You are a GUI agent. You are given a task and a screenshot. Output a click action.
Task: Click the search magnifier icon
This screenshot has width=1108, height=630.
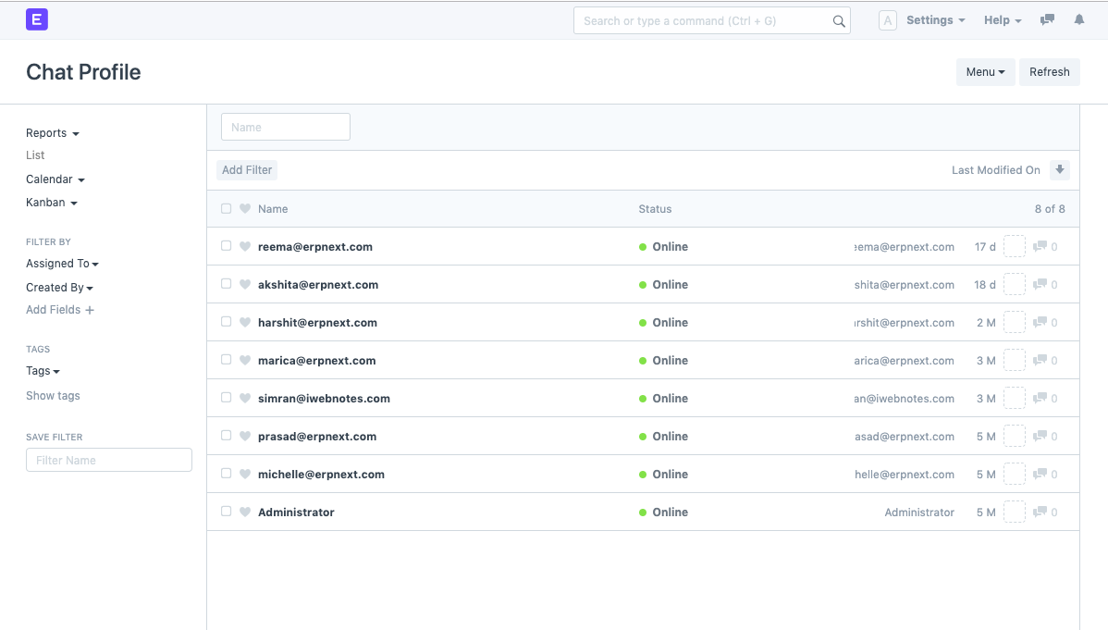coord(838,21)
